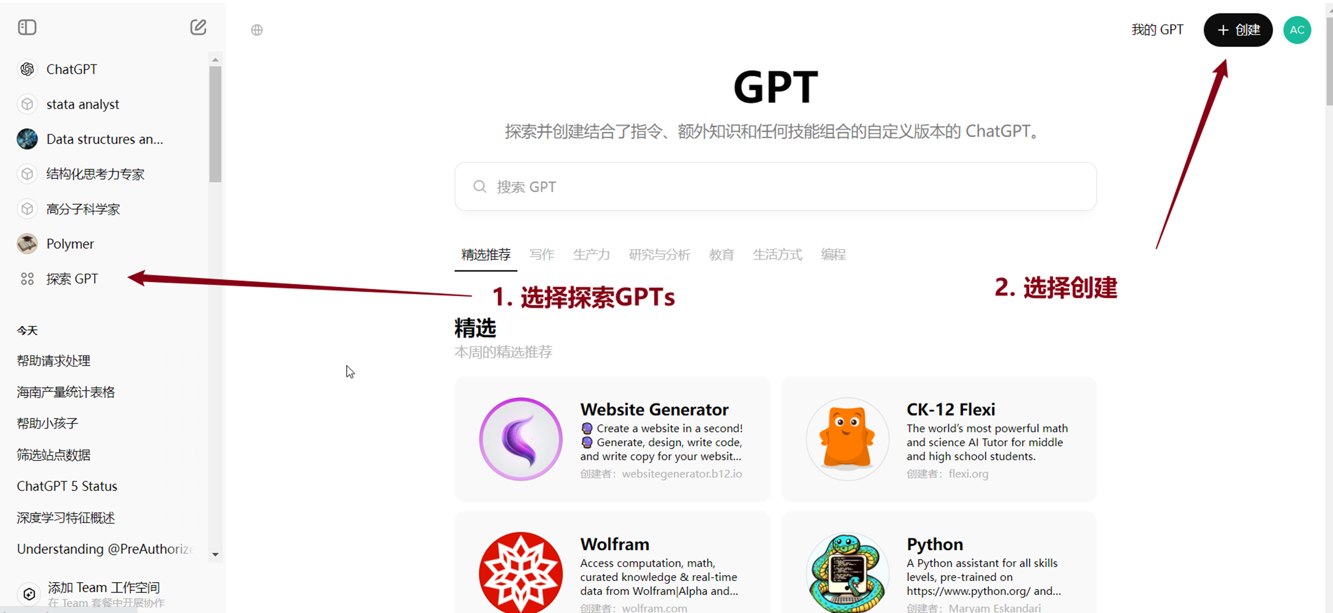Switch to the 教育 tab
The image size is (1333, 613).
721,255
